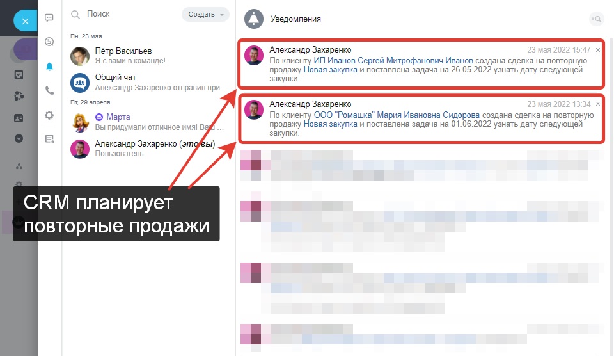This screenshot has height=356, width=614.
Task: Select Александр Захаренко (это вы) contact
Action: coord(149,149)
